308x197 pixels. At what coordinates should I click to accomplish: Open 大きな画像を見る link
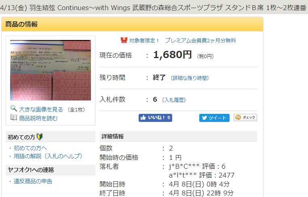[41, 109]
